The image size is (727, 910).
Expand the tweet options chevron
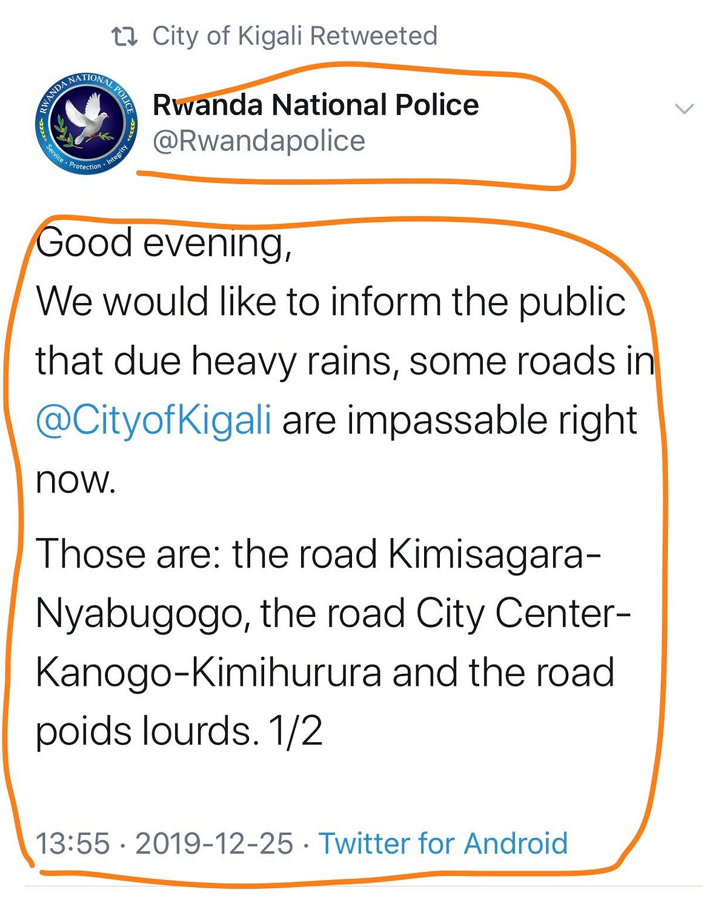click(x=684, y=109)
